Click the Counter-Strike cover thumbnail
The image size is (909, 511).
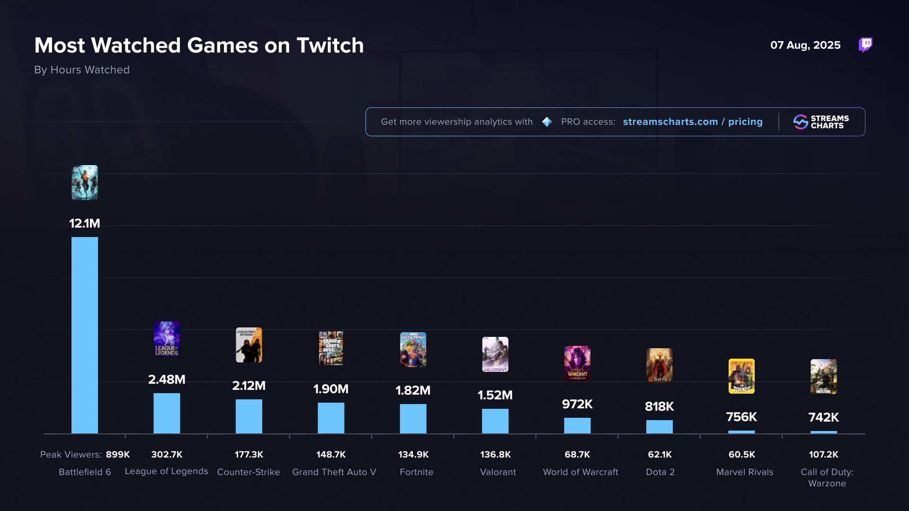pyautogui.click(x=249, y=345)
